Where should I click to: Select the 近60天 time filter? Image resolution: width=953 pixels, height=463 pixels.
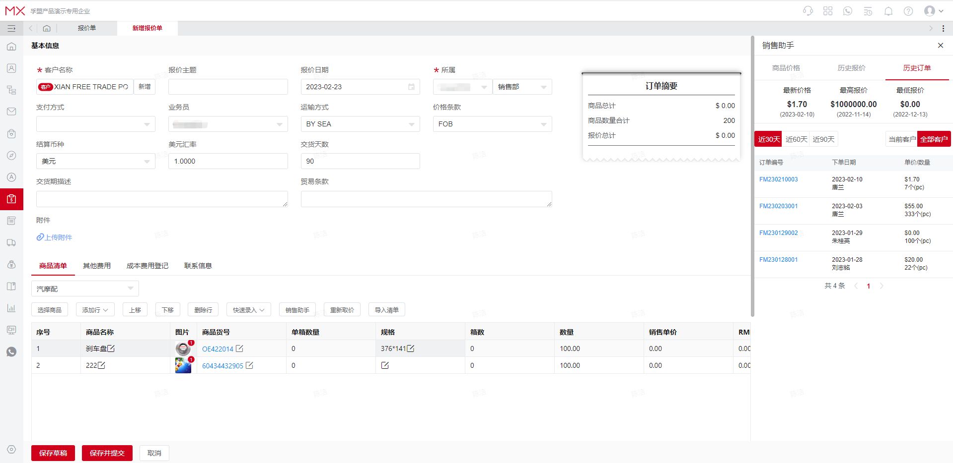coord(796,139)
